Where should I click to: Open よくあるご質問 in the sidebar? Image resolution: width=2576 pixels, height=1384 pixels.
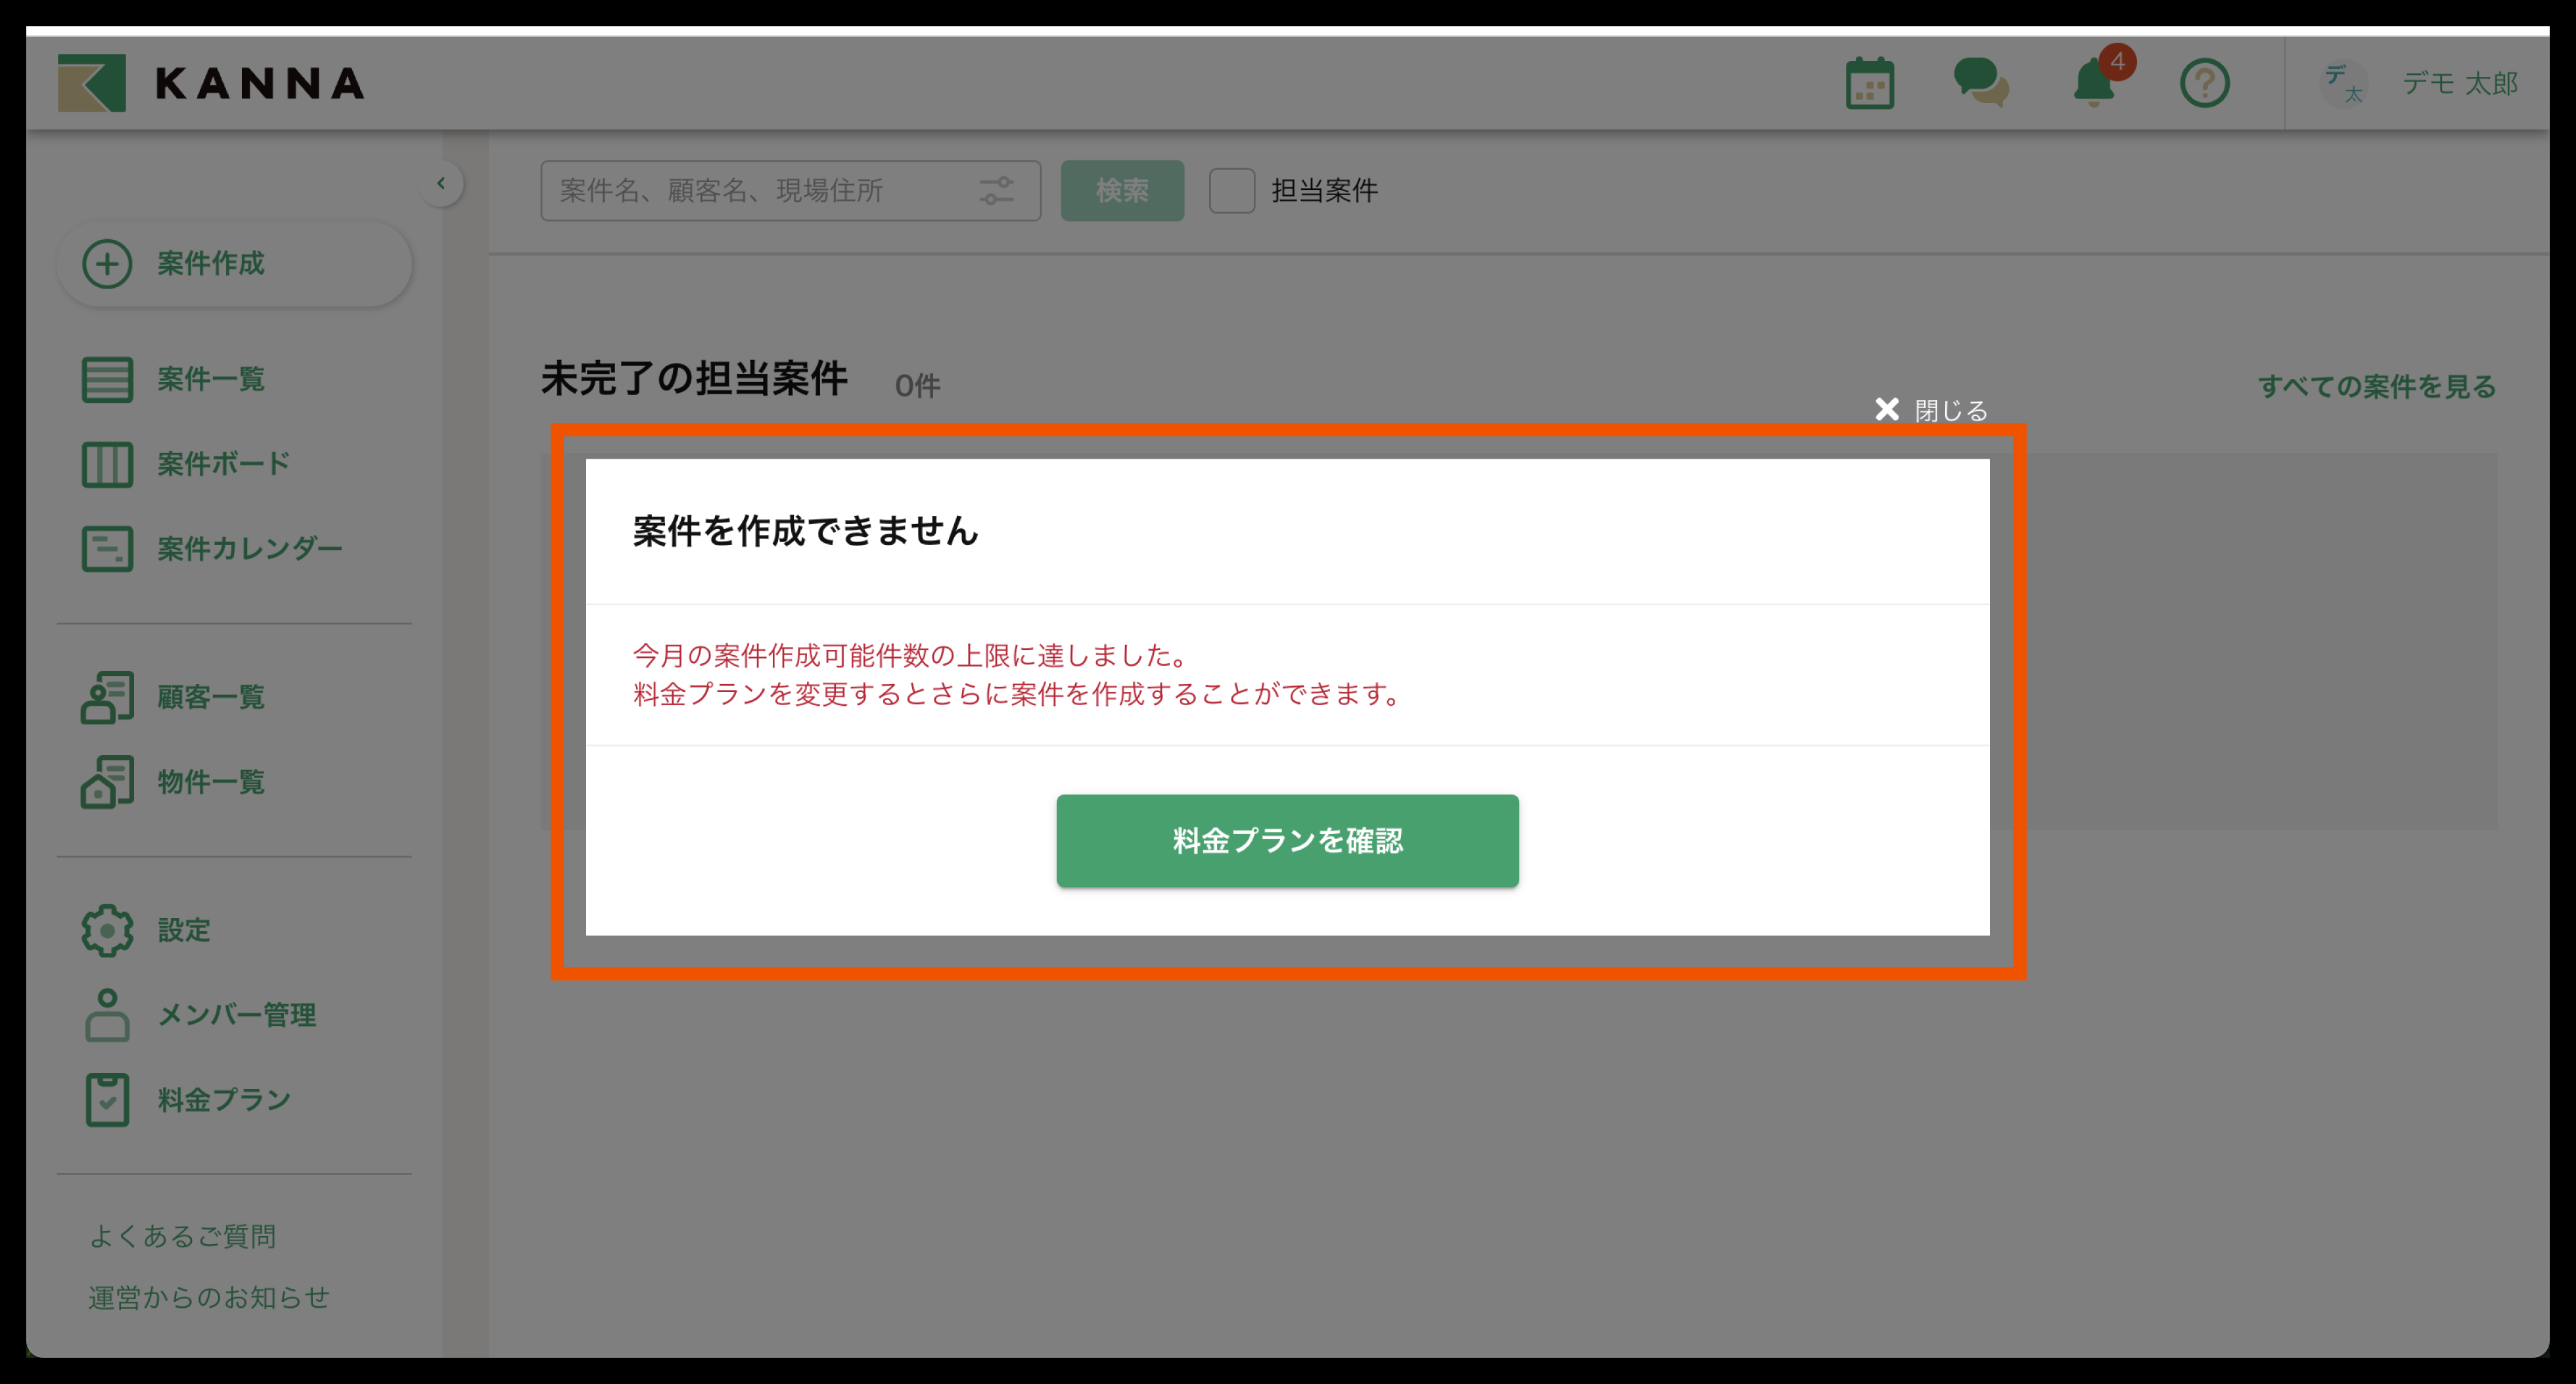point(184,1235)
